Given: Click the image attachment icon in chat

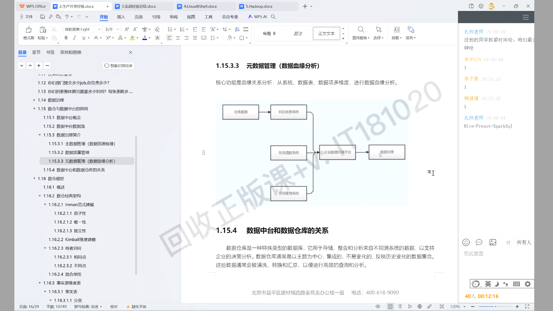Looking at the screenshot, I should [493, 242].
